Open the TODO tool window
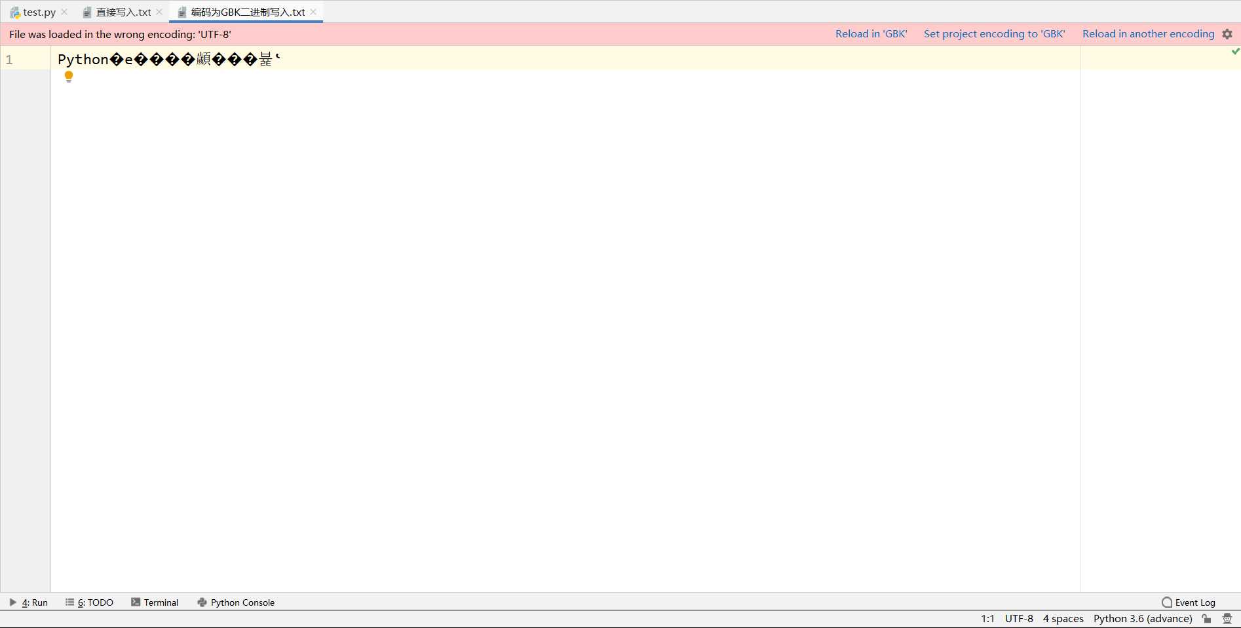The height and width of the screenshot is (628, 1241). pos(89,602)
